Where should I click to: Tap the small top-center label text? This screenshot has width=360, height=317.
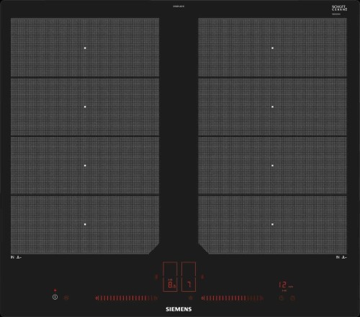pos(179,6)
